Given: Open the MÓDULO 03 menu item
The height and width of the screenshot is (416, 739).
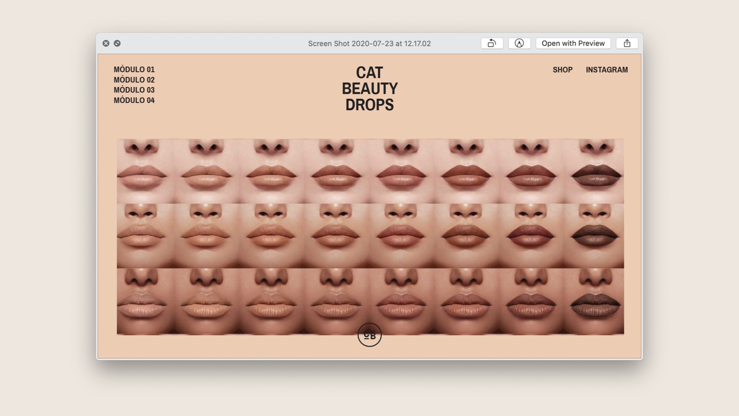Looking at the screenshot, I should pos(134,90).
